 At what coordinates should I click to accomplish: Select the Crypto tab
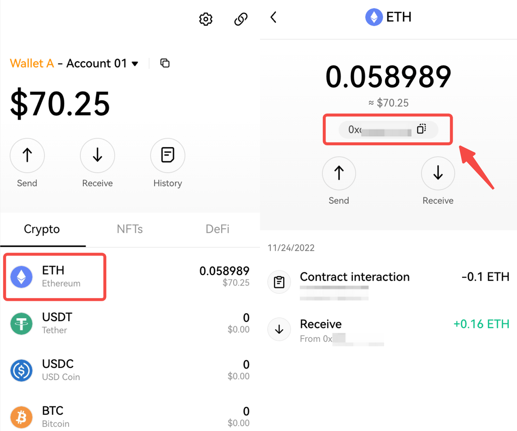click(x=42, y=229)
